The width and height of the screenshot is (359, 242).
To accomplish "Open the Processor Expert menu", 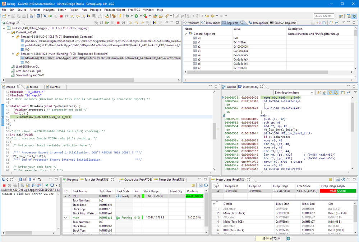I will [114, 10].
